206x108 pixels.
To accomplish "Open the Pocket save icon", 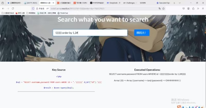I will click(184, 8).
